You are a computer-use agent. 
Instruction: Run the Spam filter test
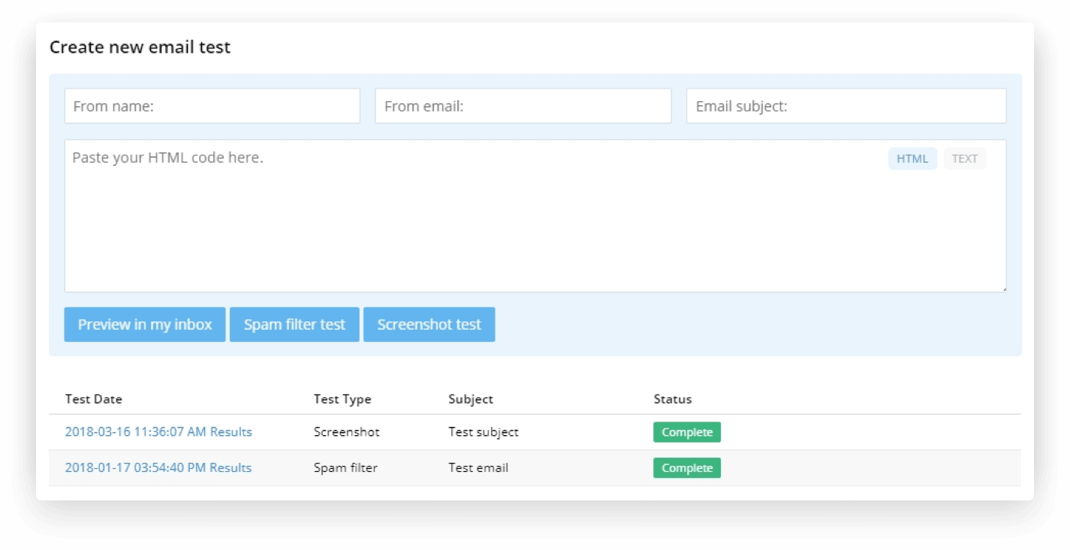294,325
